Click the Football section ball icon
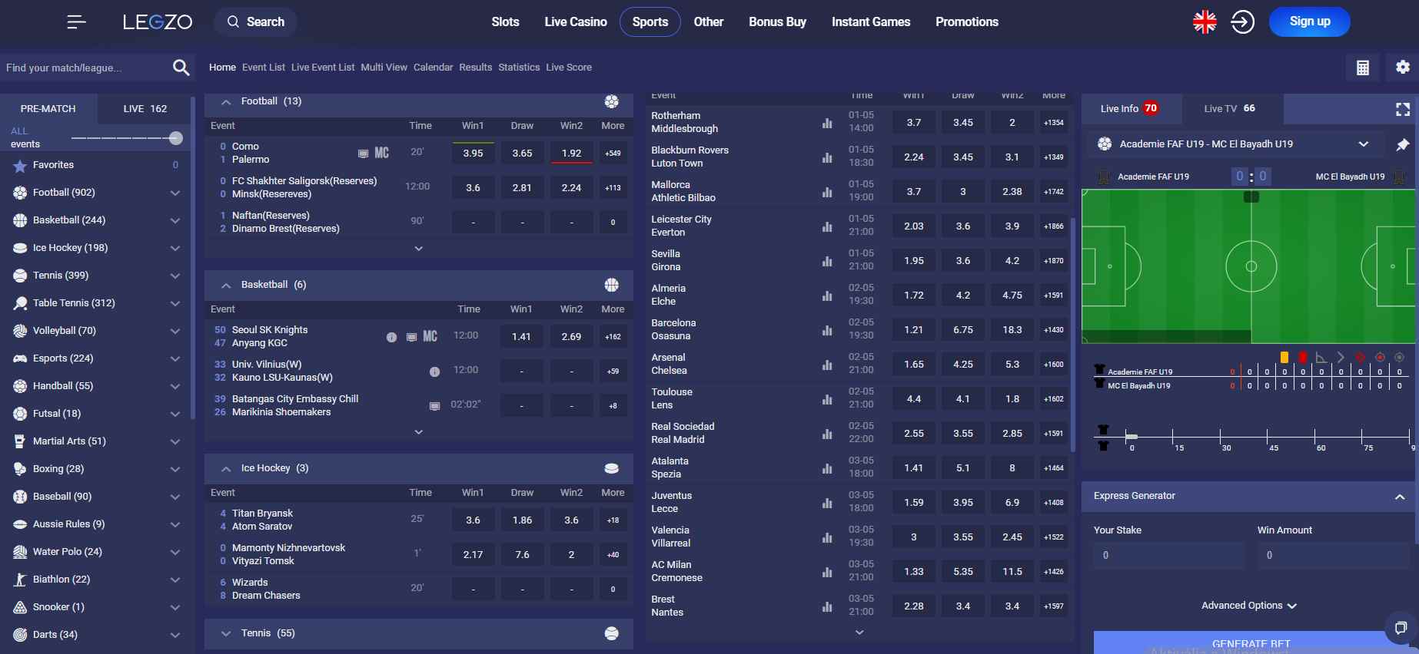 [612, 101]
